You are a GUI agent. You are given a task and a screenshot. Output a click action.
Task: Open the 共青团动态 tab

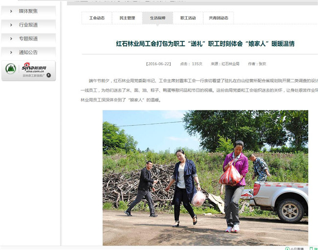click(x=218, y=18)
